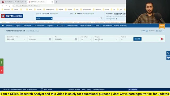Image resolution: width=170 pixels, height=96 pixels.
Task: Expand the Mutual Fund menu
Action: click(x=40, y=26)
